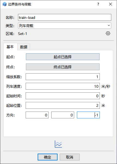
Task: Click the 起点已选择 button
Action: click(63, 57)
